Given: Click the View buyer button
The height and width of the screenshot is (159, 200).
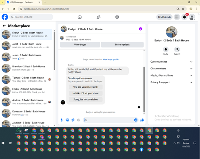Looking at the screenshot, I should (80, 45).
